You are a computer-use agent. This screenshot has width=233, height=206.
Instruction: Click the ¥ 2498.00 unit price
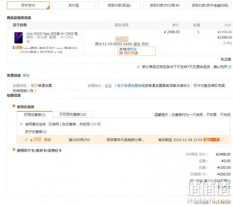point(171,32)
